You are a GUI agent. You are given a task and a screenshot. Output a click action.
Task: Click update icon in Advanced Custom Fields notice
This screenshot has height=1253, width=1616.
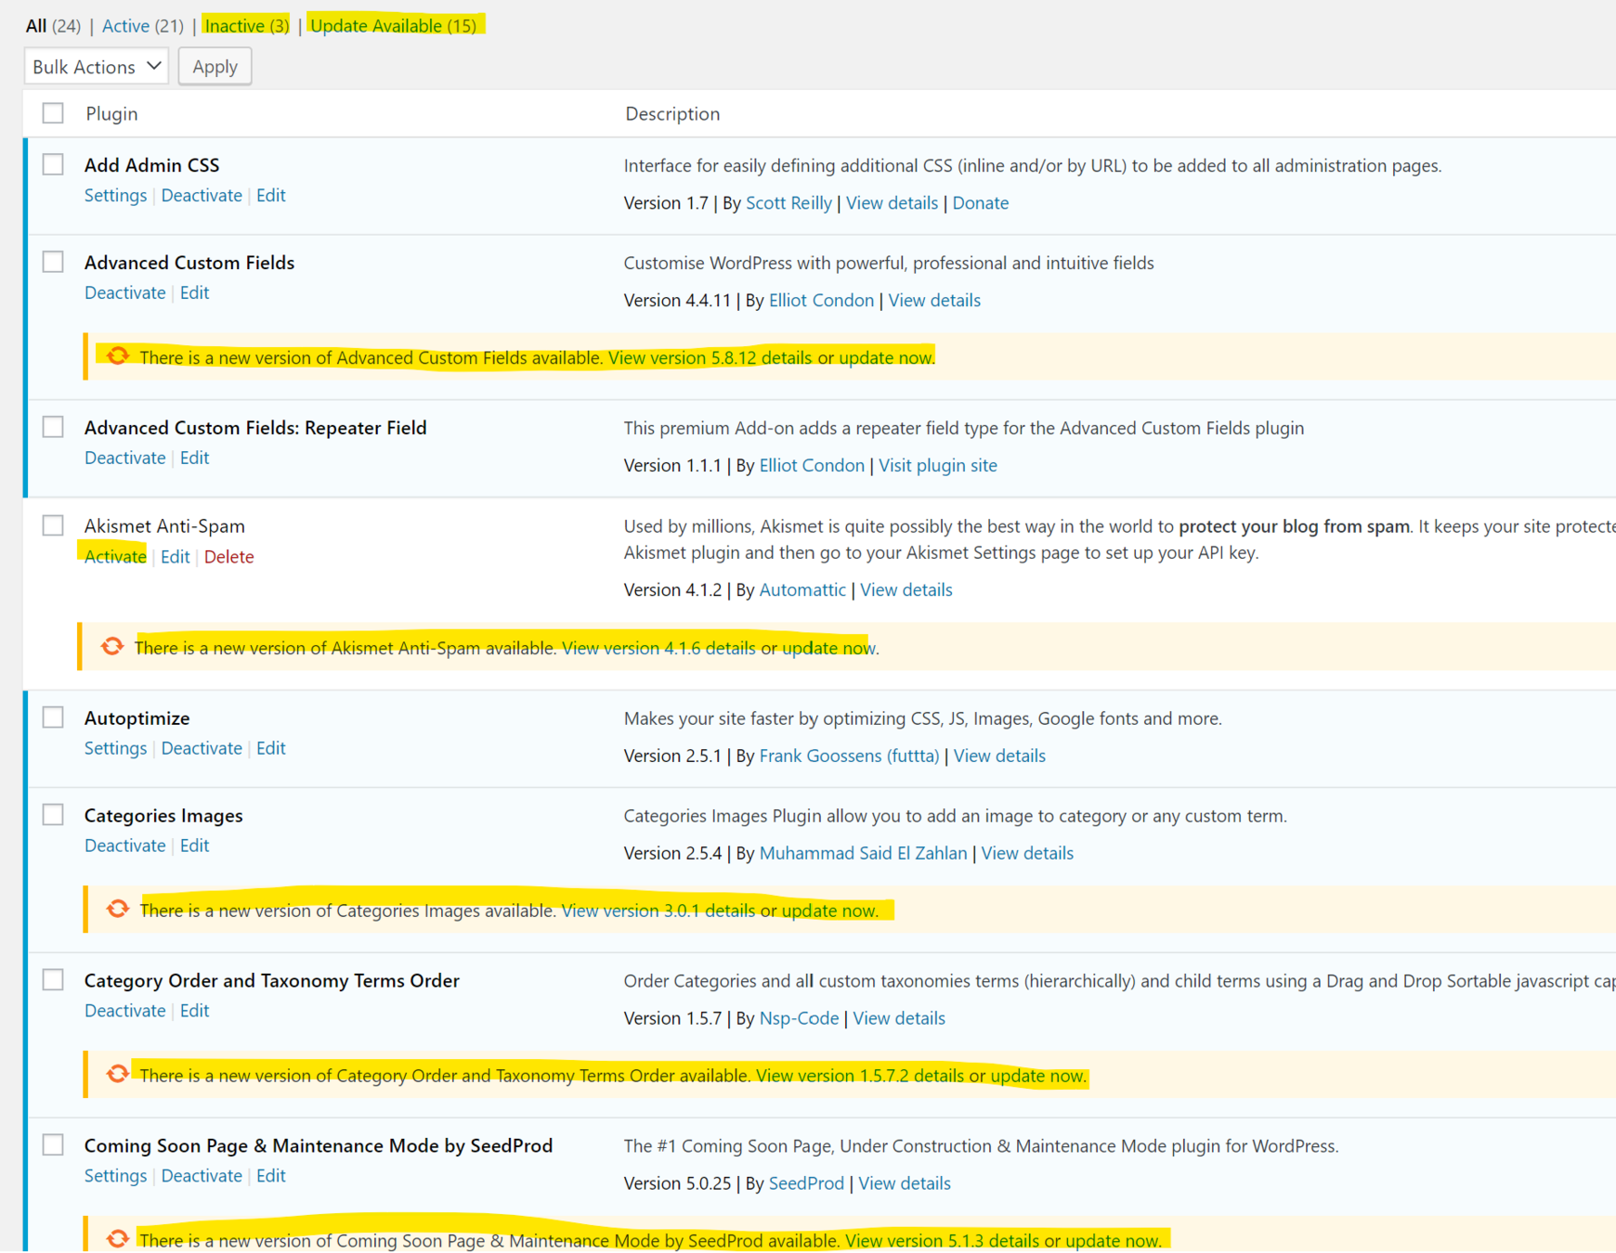[x=117, y=356]
